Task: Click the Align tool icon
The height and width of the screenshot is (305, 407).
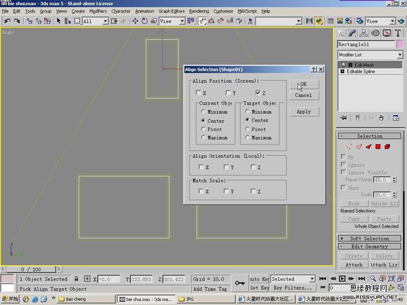Action: (319, 21)
